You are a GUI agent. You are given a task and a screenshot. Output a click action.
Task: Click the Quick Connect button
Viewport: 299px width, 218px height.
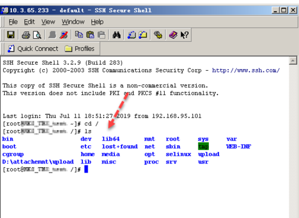pos(33,48)
